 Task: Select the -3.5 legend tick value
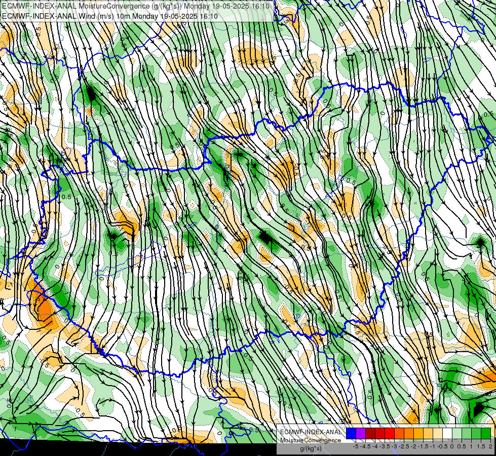[x=385, y=446]
